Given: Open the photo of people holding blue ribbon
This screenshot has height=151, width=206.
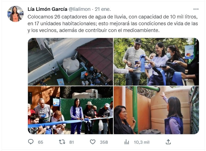Looking at the screenshot, I should pyautogui.click(x=156, y=62).
